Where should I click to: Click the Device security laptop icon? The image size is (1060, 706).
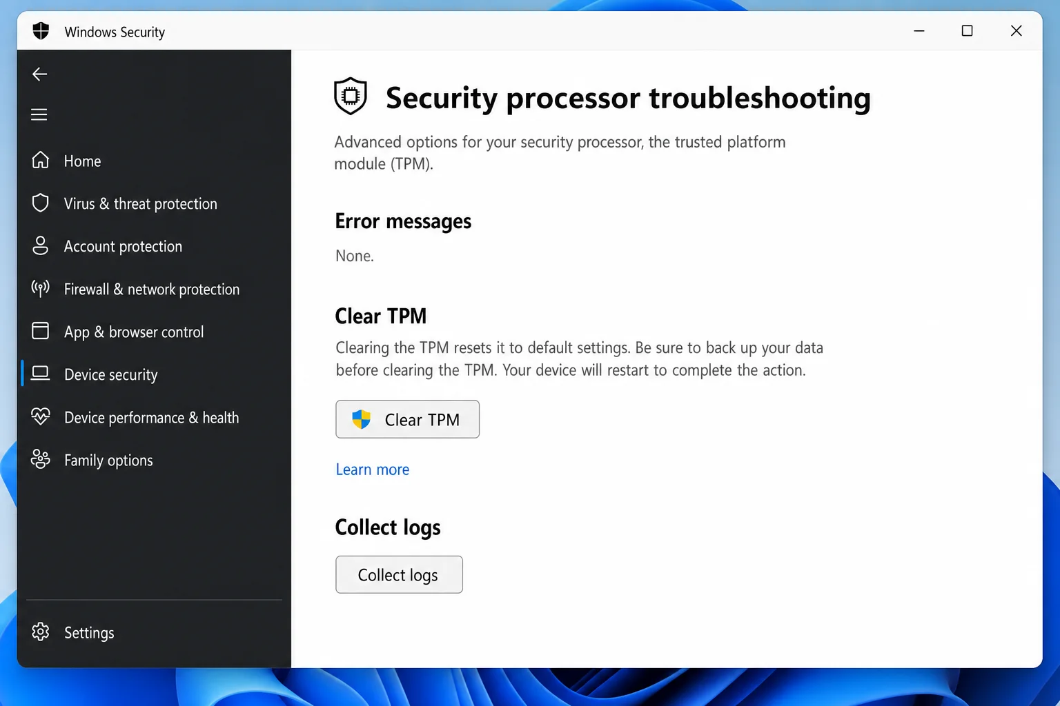tap(41, 374)
